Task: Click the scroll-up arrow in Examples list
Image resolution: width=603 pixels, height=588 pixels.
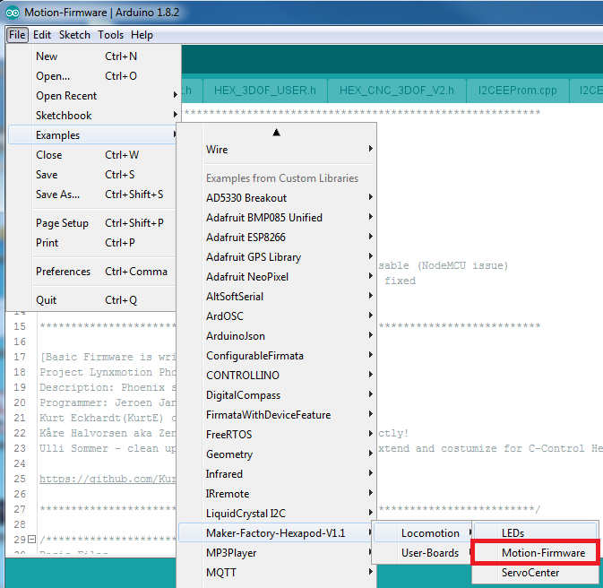Action: coord(276,133)
